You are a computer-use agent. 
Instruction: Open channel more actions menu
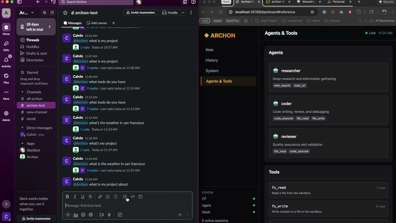[191, 13]
